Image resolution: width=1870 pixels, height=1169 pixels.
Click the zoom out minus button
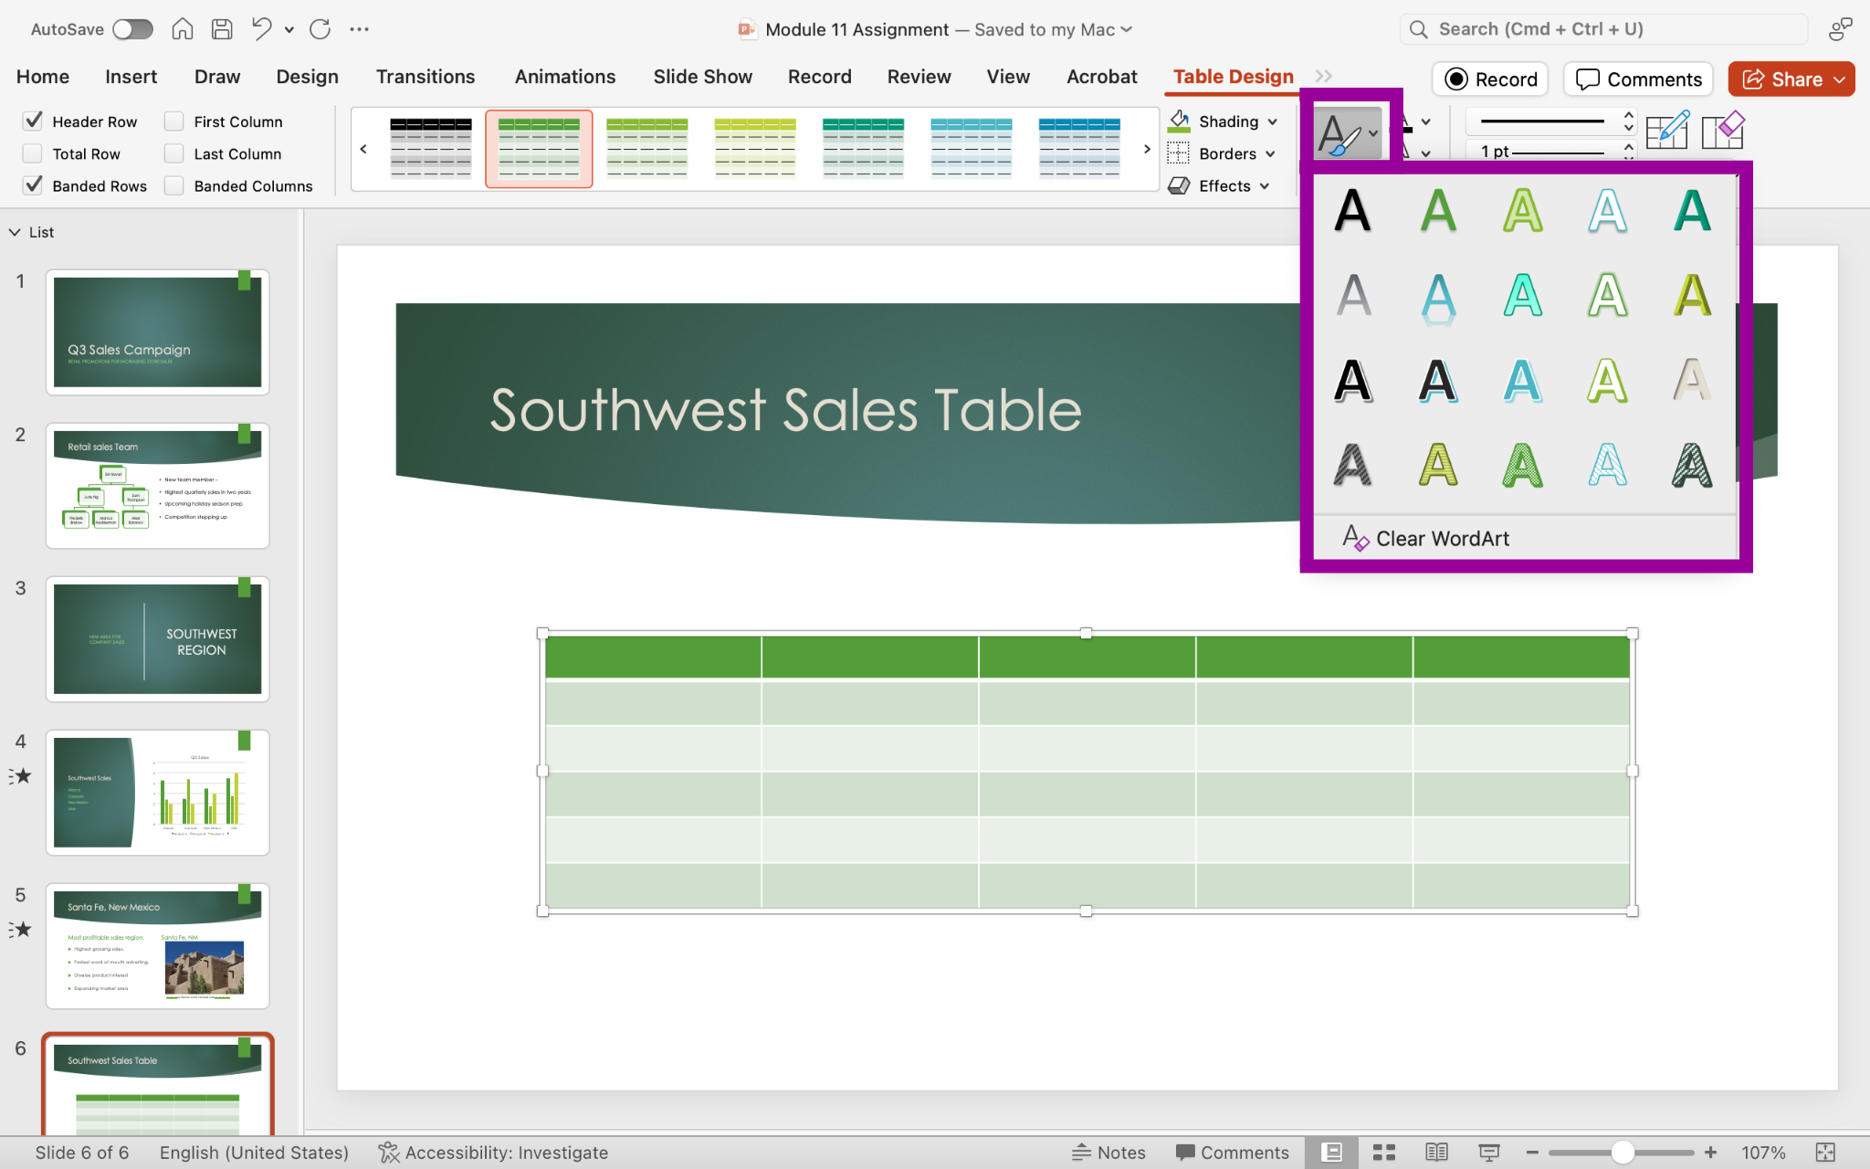1532,1153
